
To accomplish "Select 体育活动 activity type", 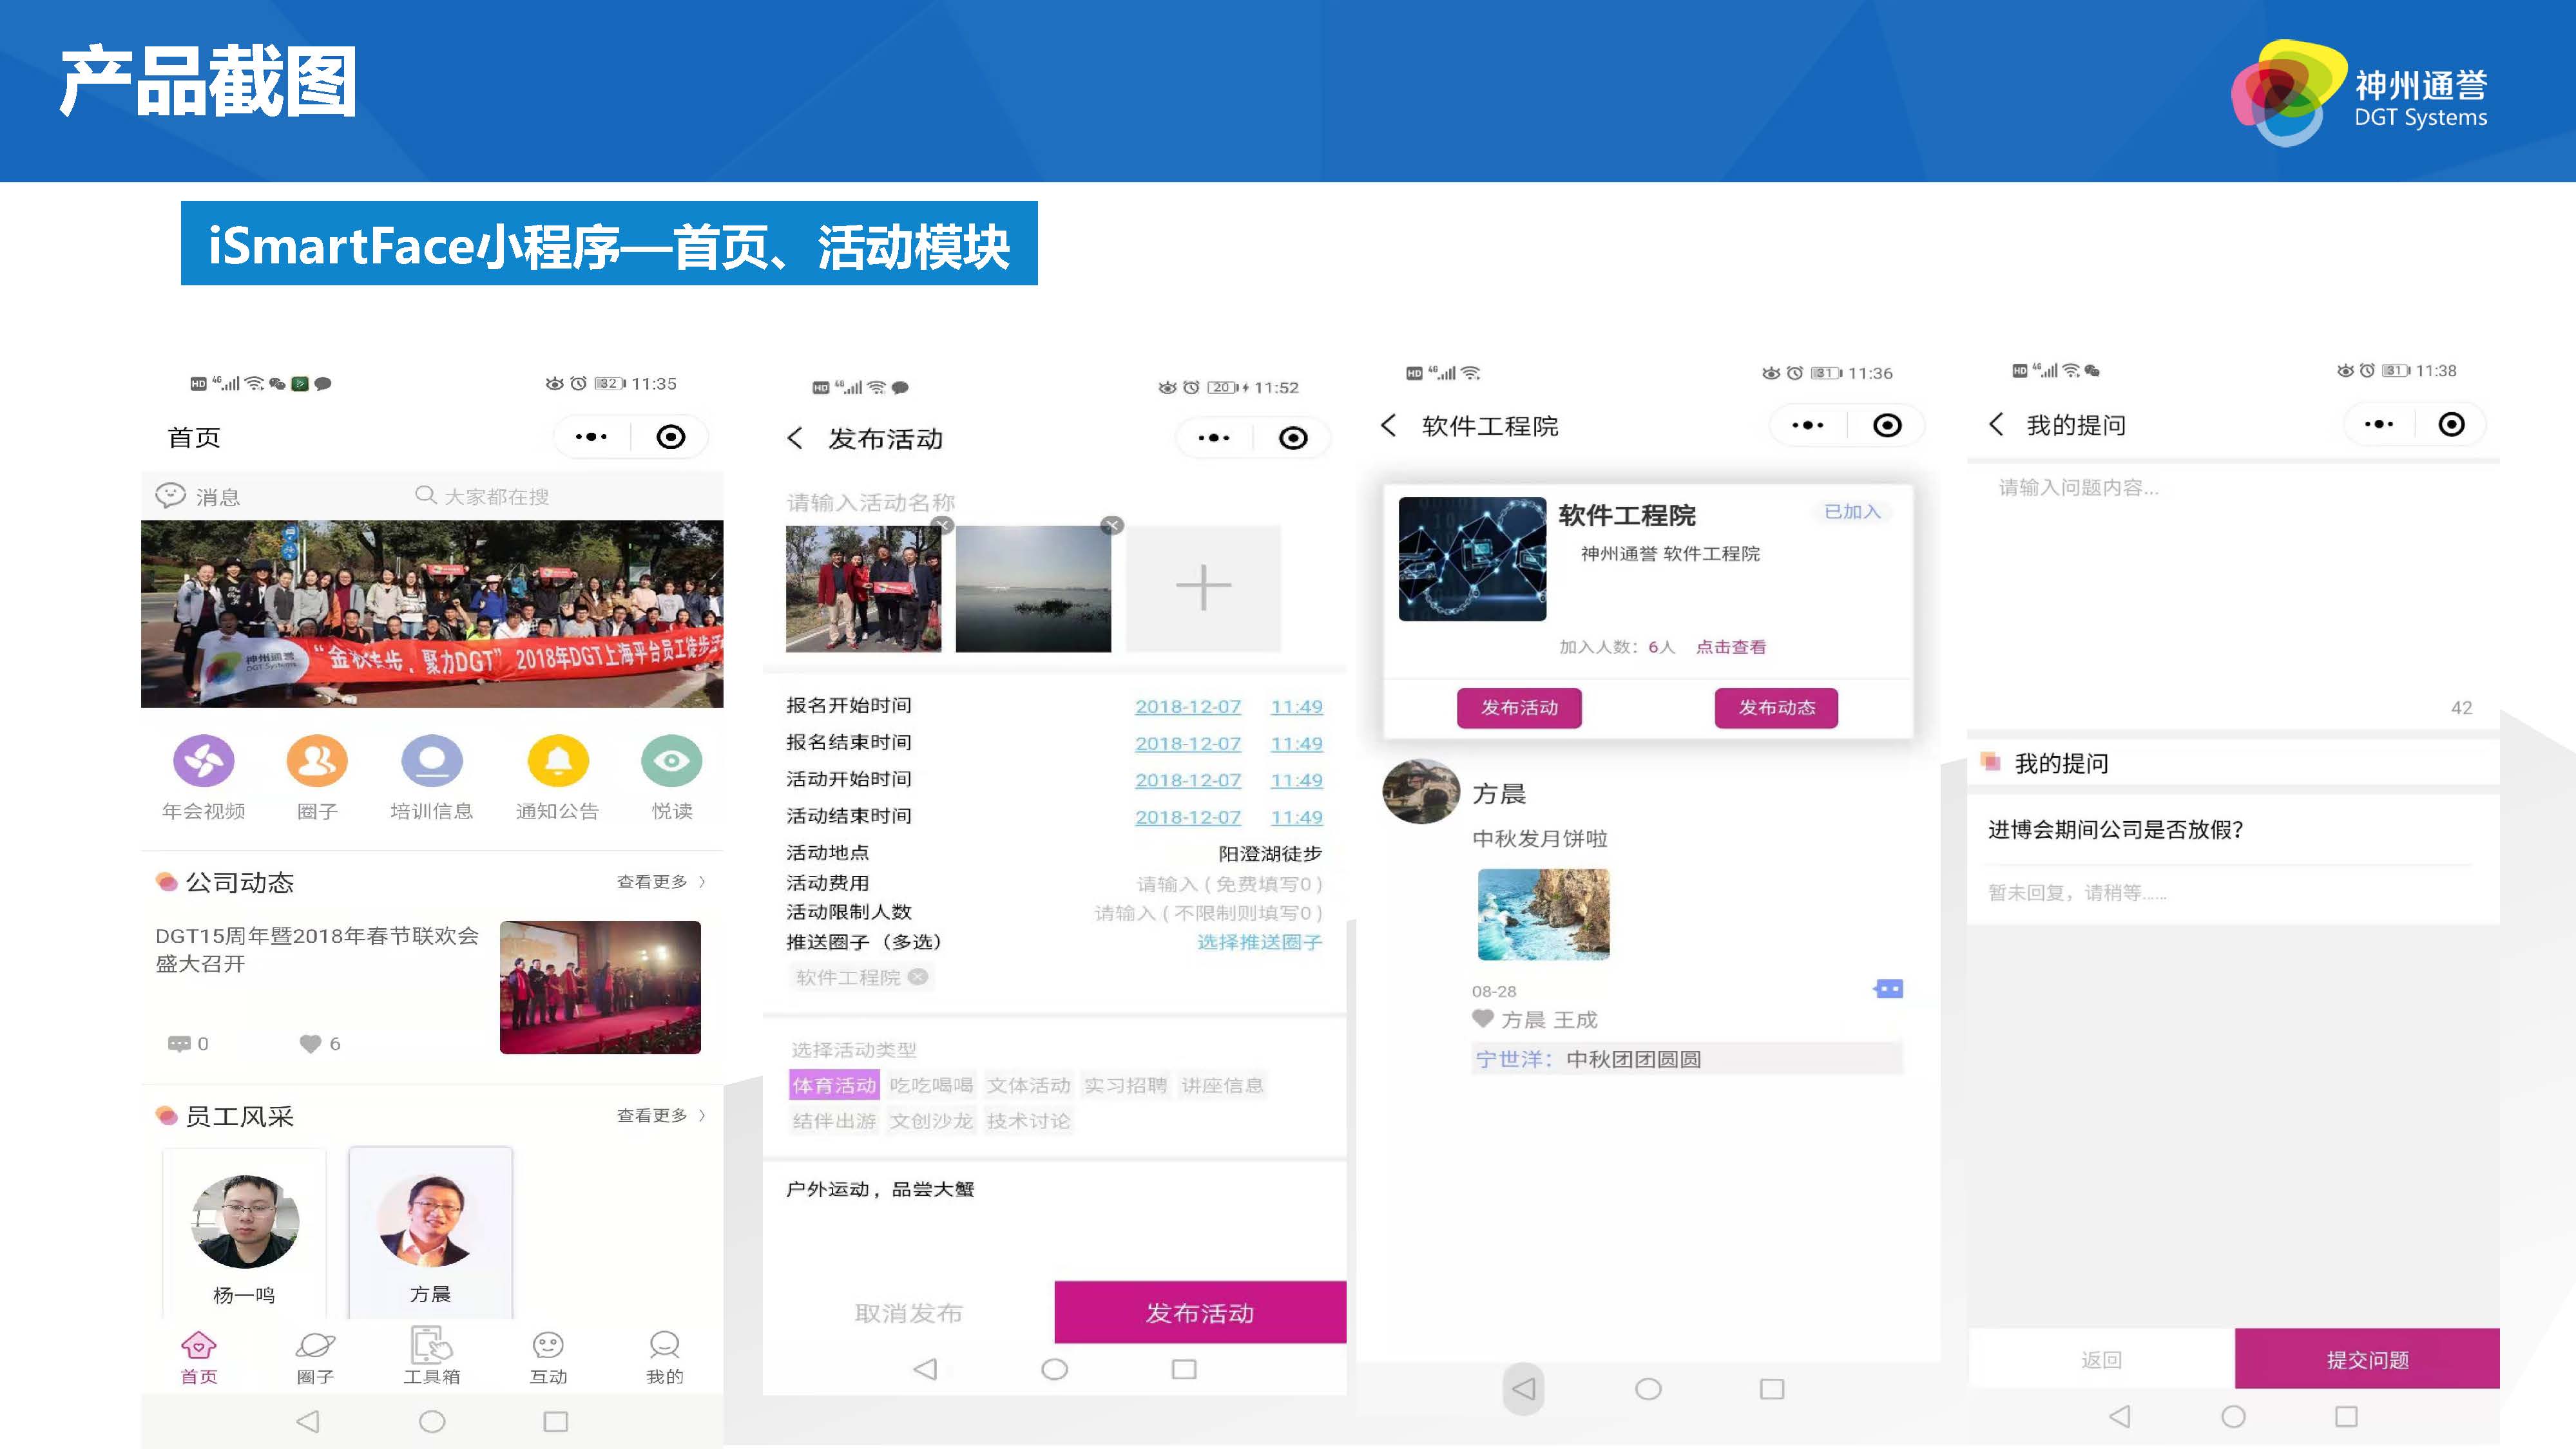I will [834, 1085].
